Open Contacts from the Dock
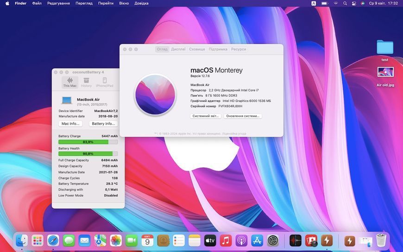 click(163, 241)
